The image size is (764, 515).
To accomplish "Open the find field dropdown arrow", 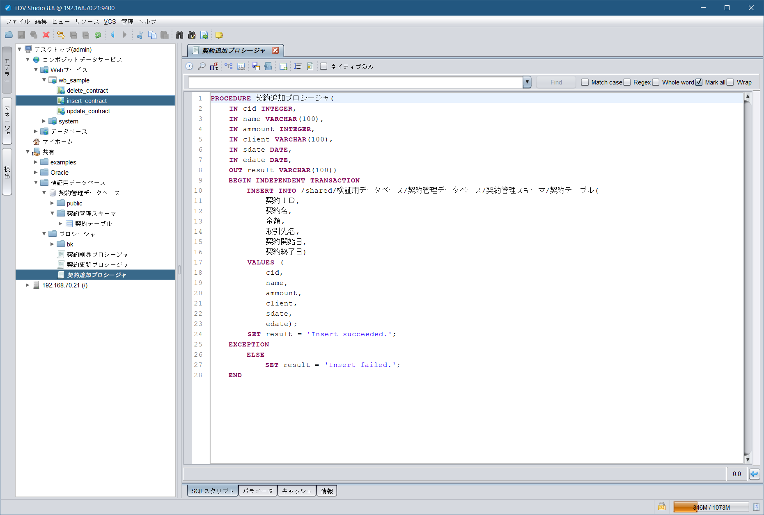I will 527,82.
